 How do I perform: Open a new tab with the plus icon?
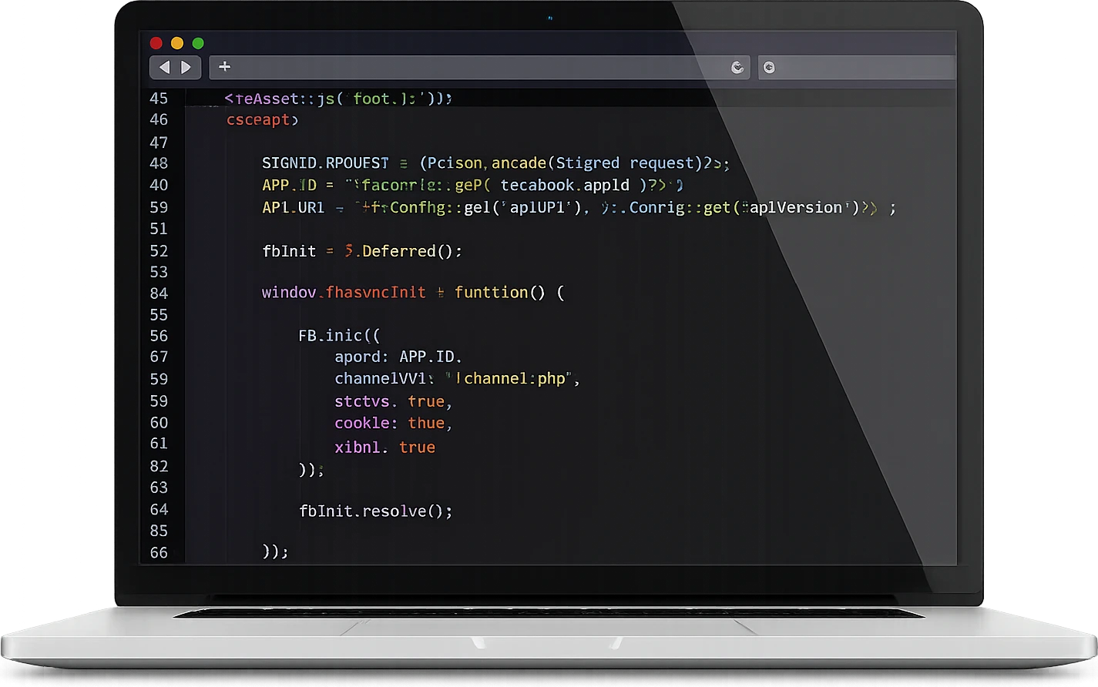coord(224,66)
